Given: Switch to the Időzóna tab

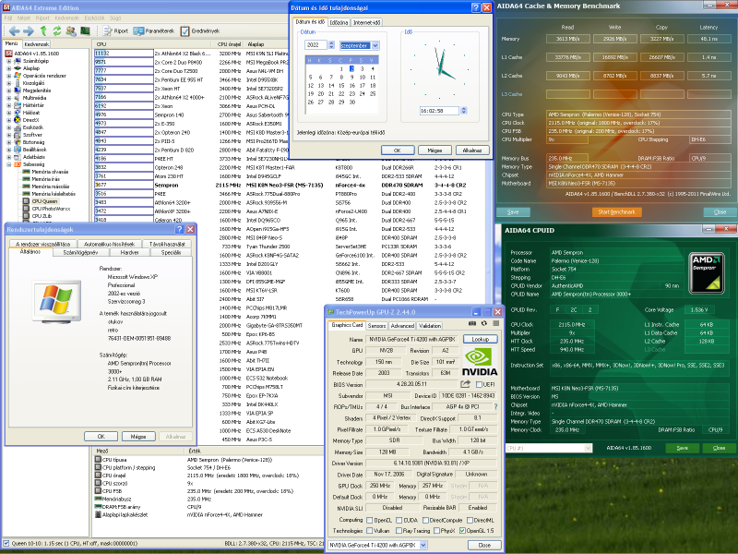Looking at the screenshot, I should (339, 22).
